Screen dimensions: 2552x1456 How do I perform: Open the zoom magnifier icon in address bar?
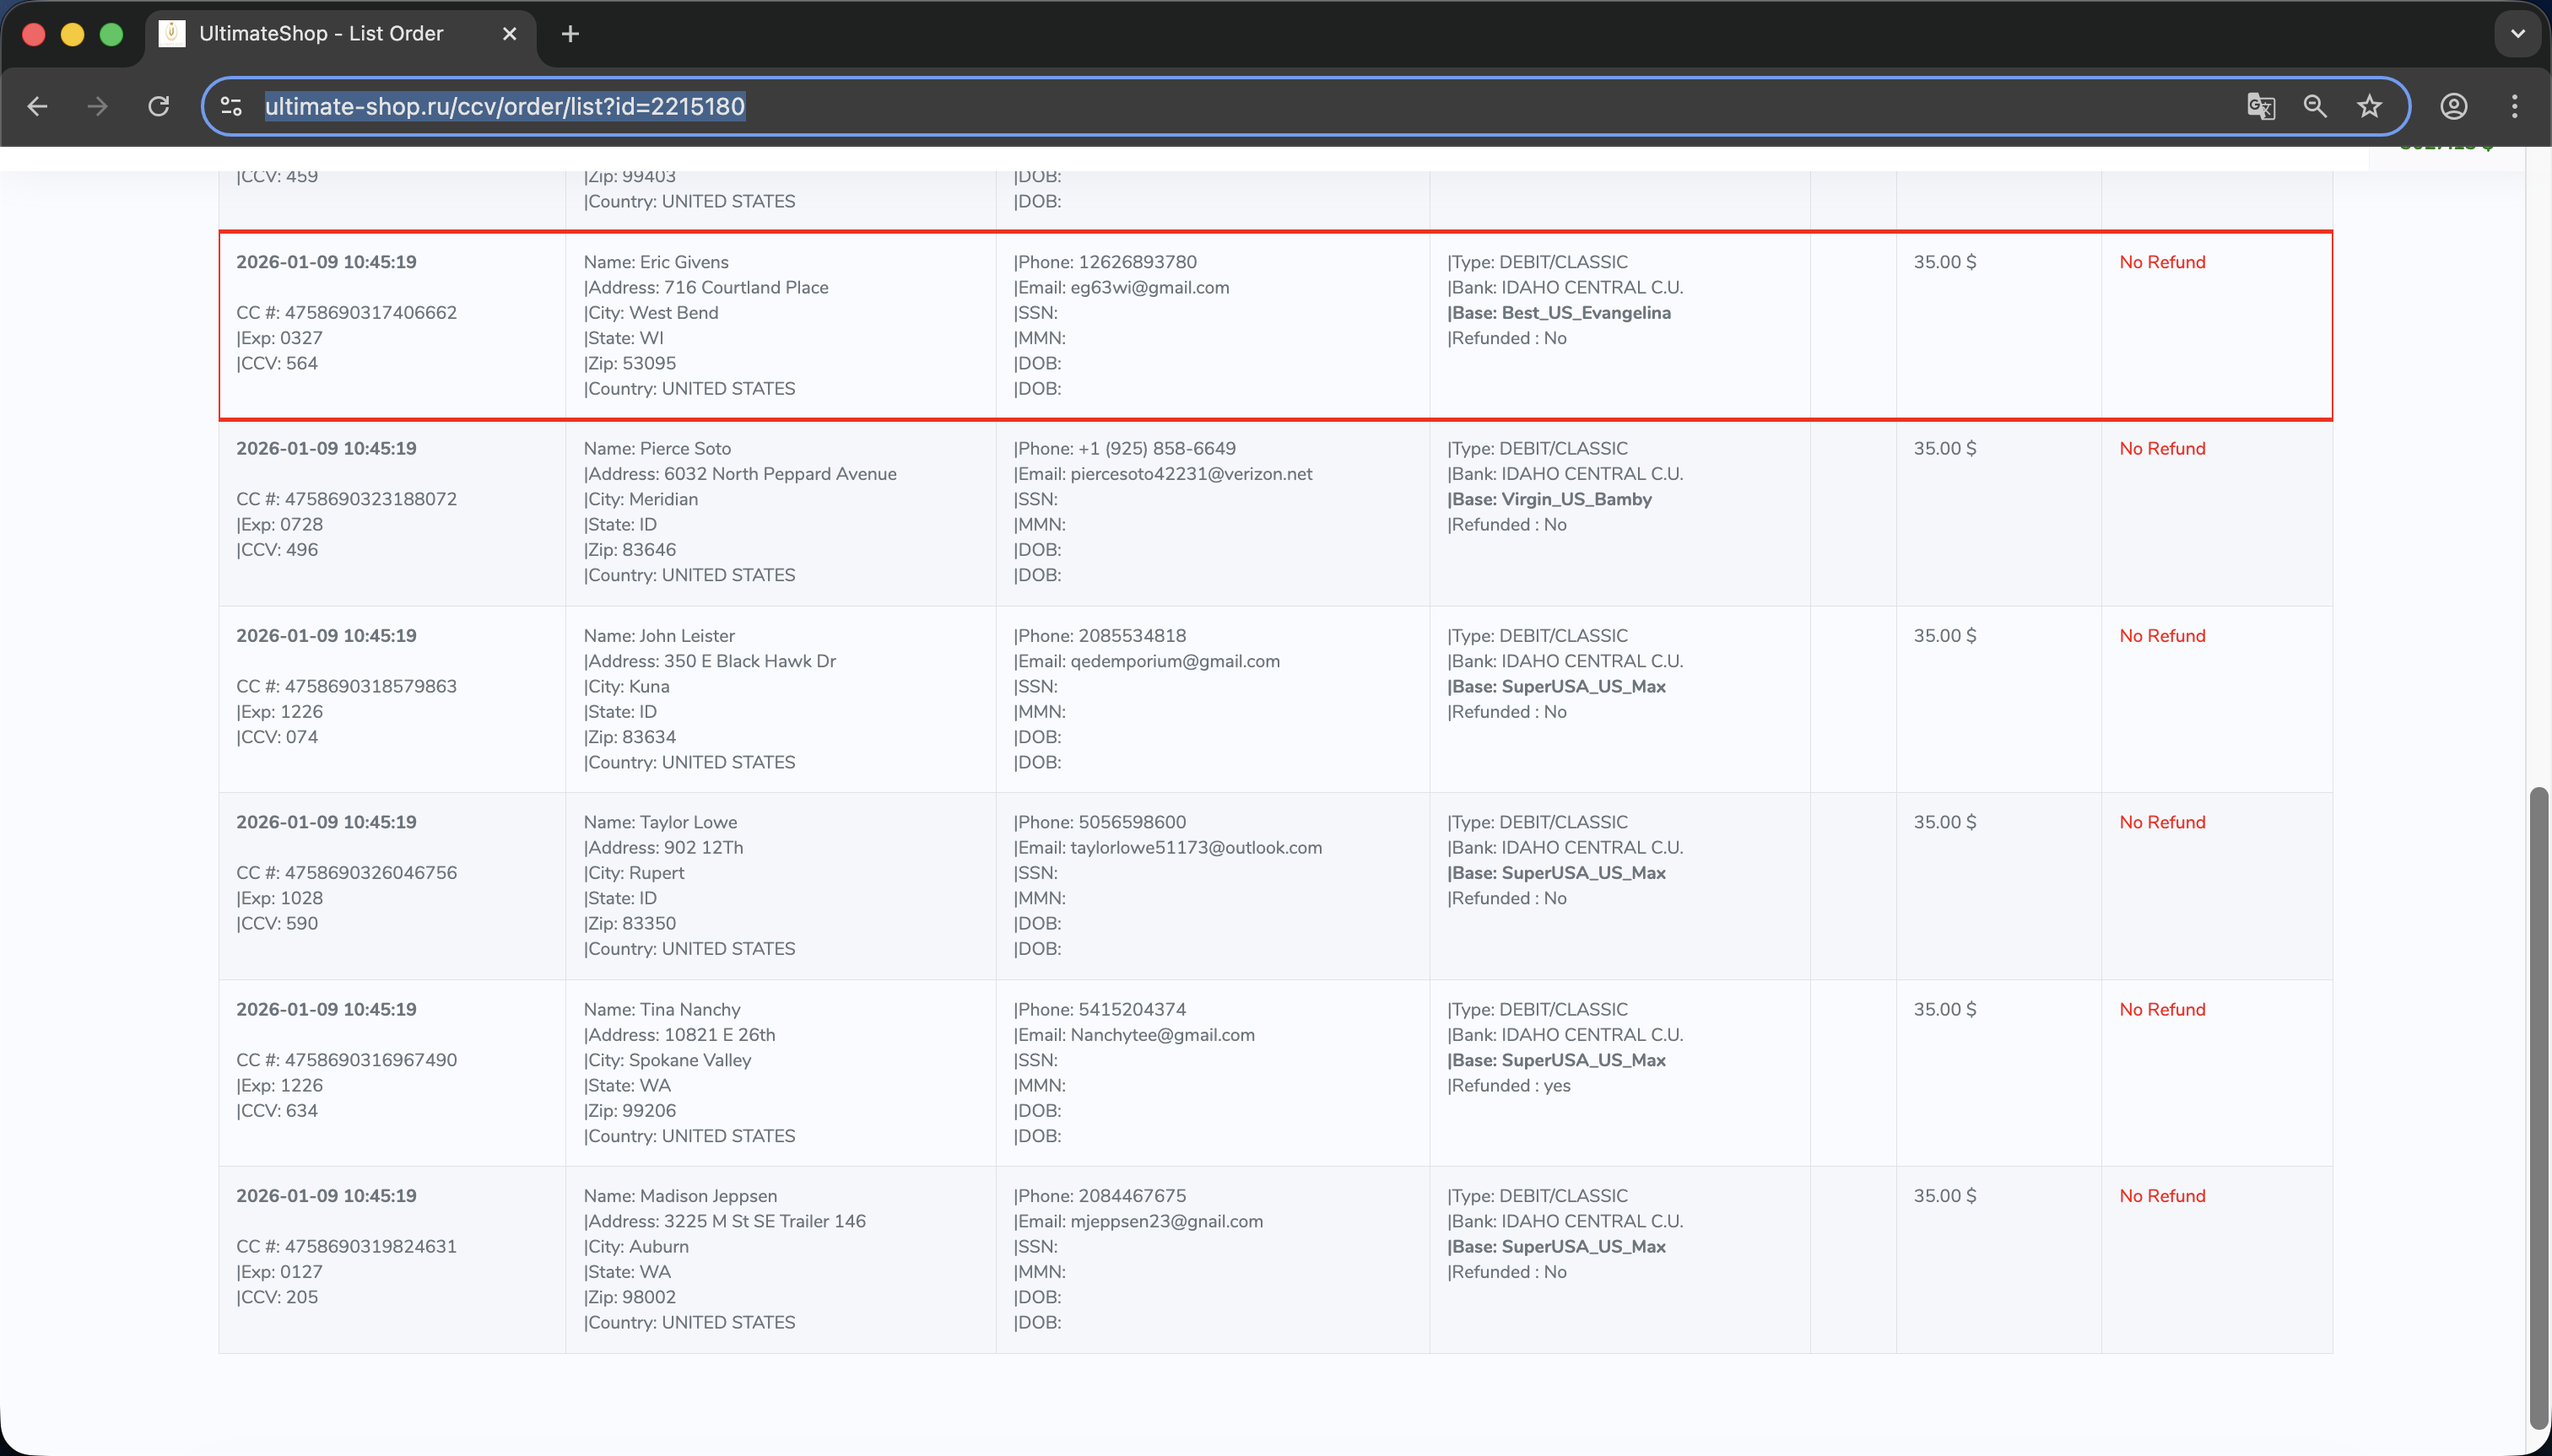tap(2315, 106)
